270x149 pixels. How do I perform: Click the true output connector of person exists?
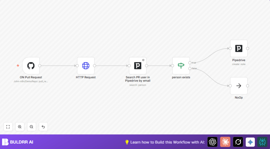point(190,63)
